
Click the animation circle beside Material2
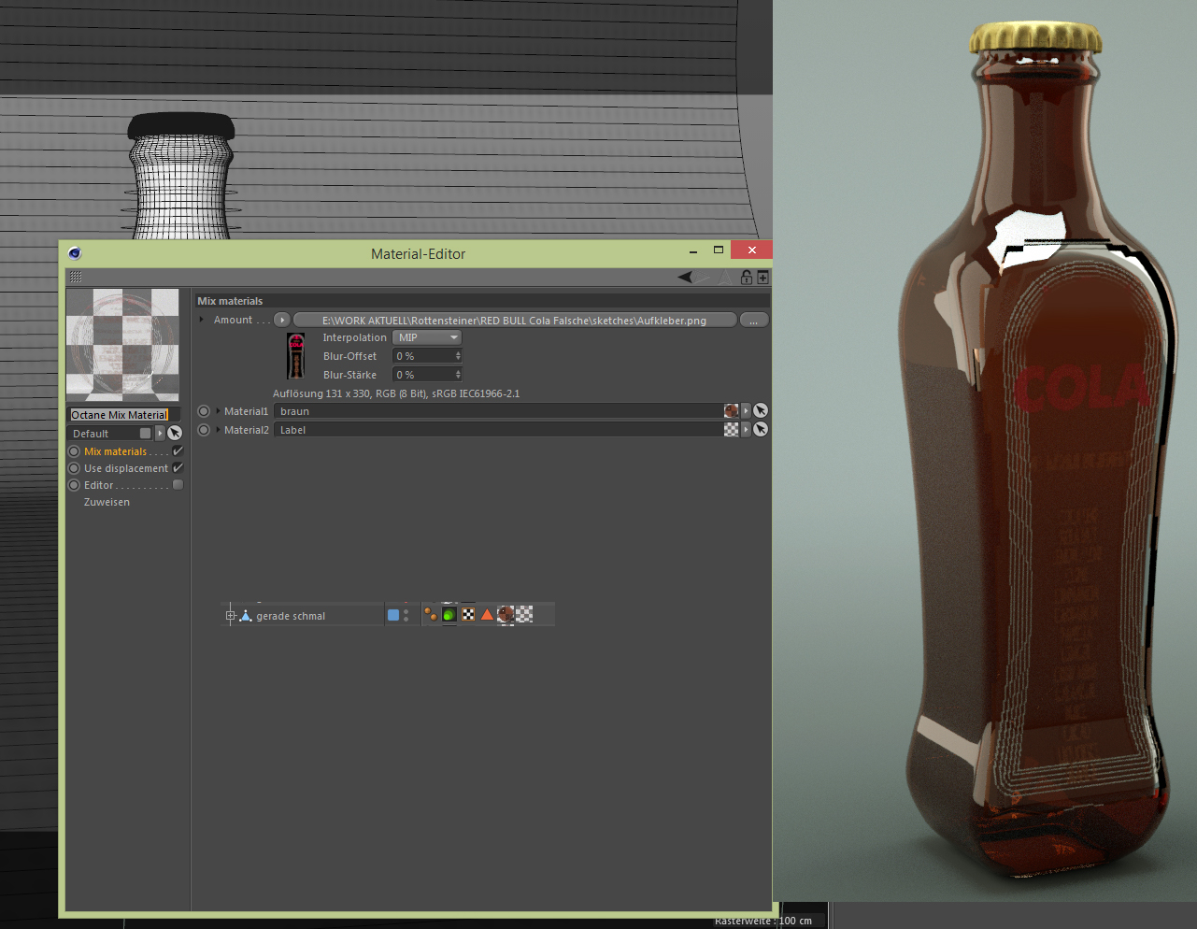pos(204,430)
